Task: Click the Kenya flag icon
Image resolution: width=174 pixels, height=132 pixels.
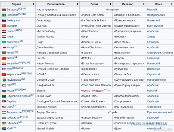Action: pos(4,53)
